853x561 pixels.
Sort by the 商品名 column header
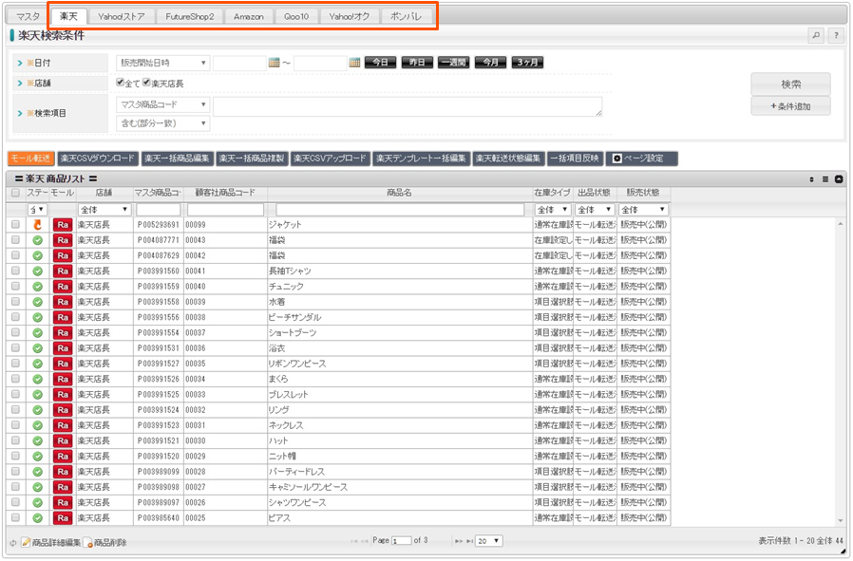(x=400, y=193)
